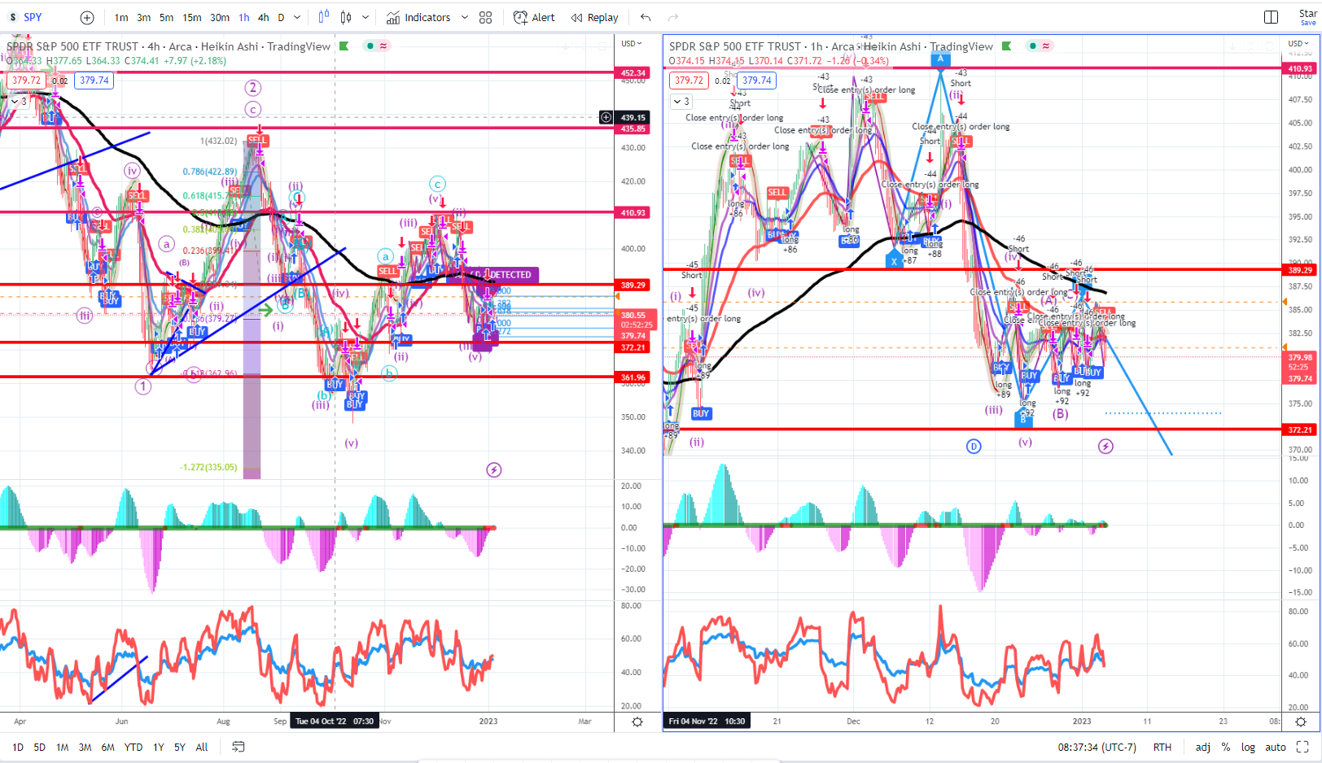The image size is (1322, 763).
Task: Click the 379.72 sell price on 1h chart
Action: coord(689,80)
